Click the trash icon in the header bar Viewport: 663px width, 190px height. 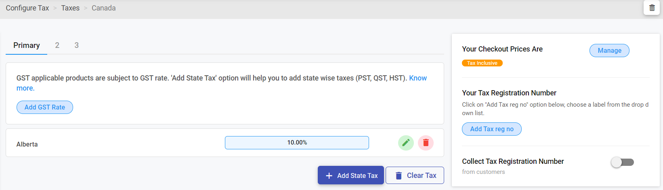pos(652,8)
